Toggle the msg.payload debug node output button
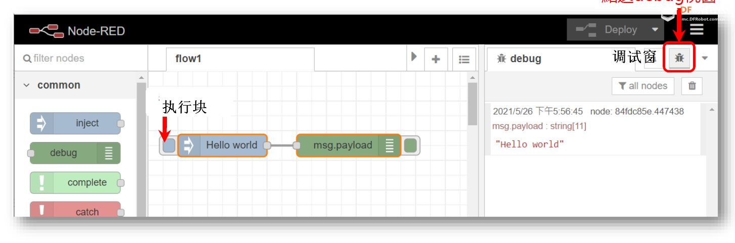 [x=410, y=145]
